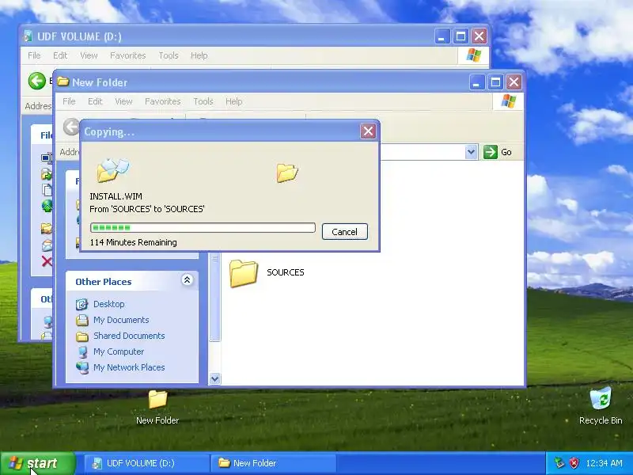This screenshot has width=633, height=475.
Task: Click Windows flag logo in UDF VOLUME window
Action: [473, 55]
